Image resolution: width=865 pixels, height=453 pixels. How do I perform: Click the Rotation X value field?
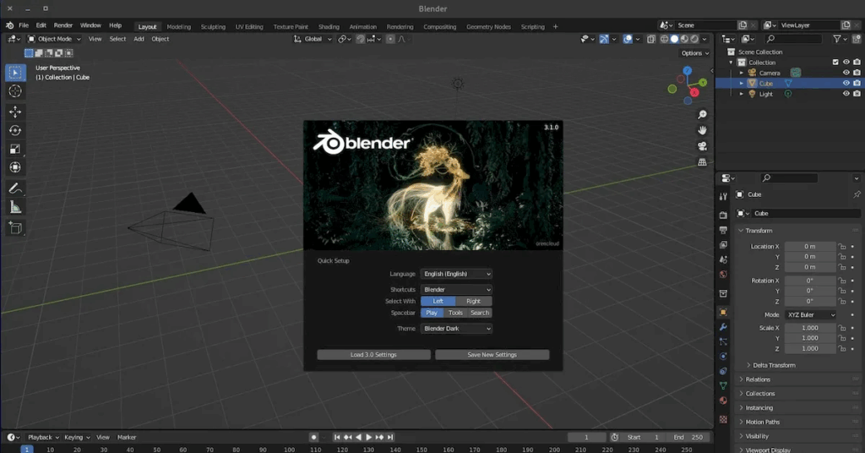(810, 281)
